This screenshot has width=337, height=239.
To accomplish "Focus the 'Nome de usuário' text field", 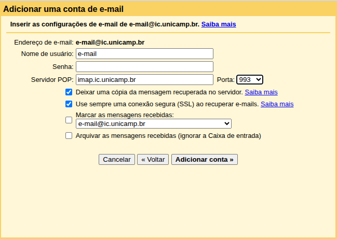I will [x=144, y=53].
